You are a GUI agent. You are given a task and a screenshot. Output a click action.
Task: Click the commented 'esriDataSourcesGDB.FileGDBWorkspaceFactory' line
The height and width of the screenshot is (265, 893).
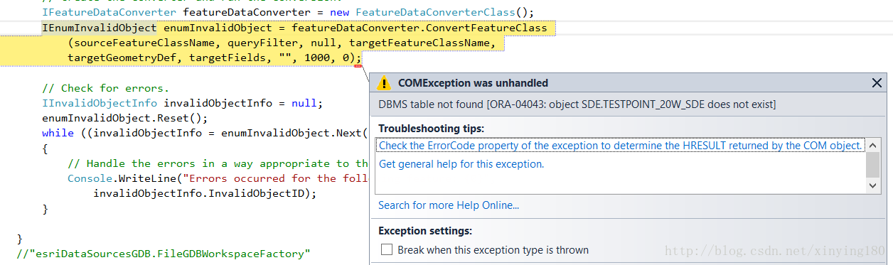[164, 253]
